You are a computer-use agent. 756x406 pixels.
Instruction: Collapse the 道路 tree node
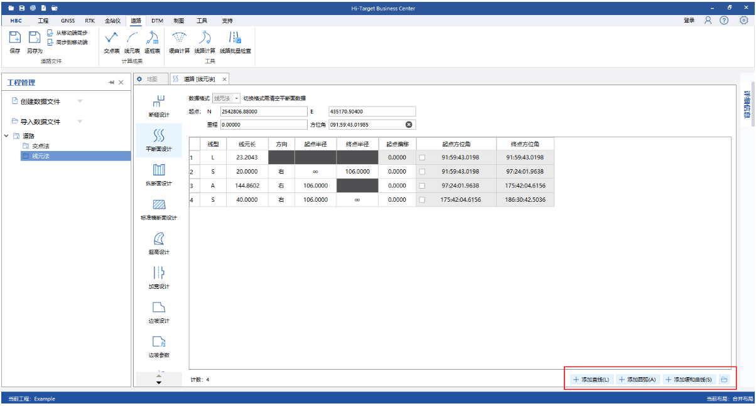6,135
